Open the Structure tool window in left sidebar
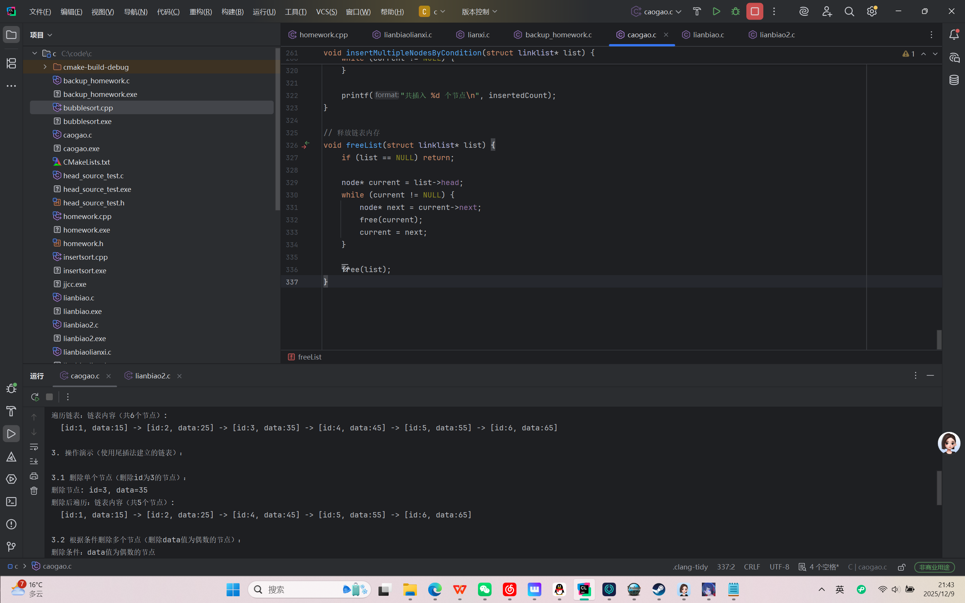The image size is (965, 603). click(x=11, y=63)
